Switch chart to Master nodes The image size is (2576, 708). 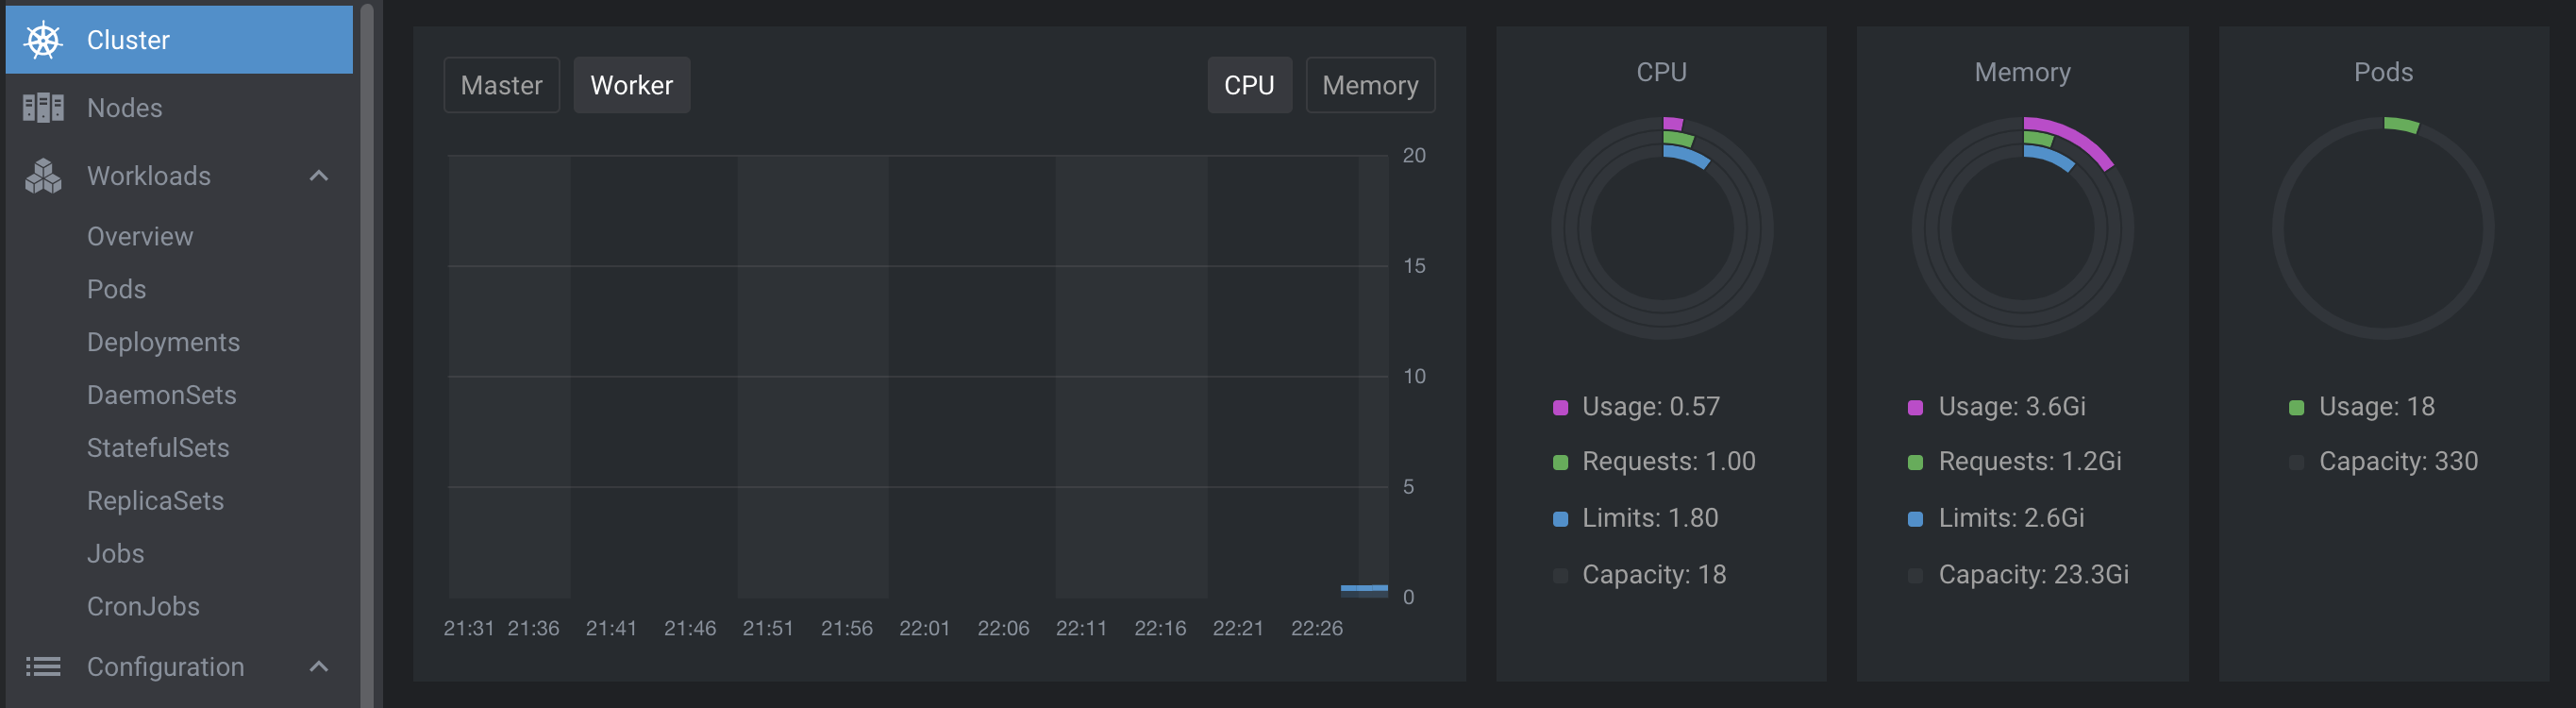[501, 85]
